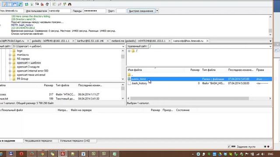Sort remote files by Последнее изменение column

(241, 70)
